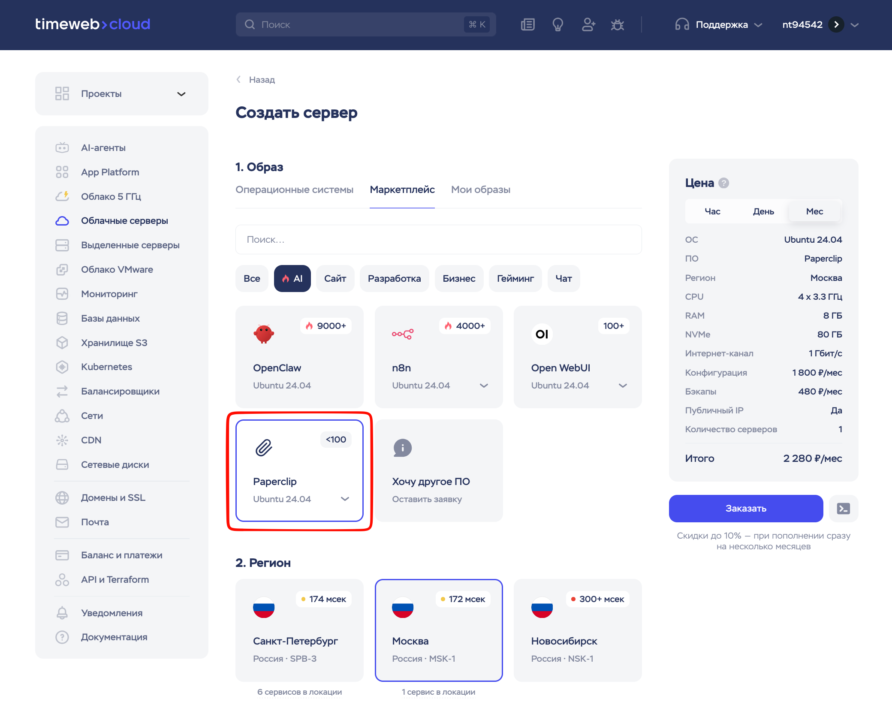
Task: Click the lightbulb ideas icon
Action: point(557,24)
